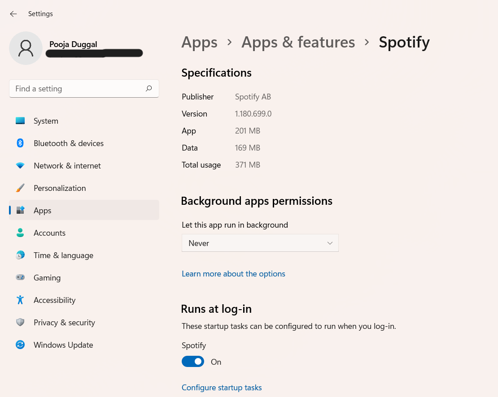Click the Network & internet Wi-Fi icon
The height and width of the screenshot is (397, 498).
coord(20,166)
